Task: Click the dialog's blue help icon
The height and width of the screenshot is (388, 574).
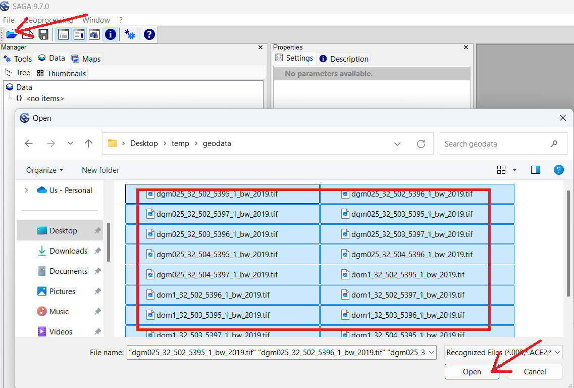Action: 558,170
